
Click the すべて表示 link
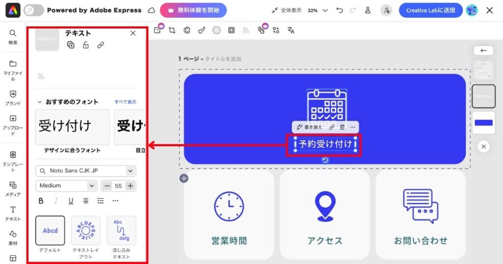125,102
